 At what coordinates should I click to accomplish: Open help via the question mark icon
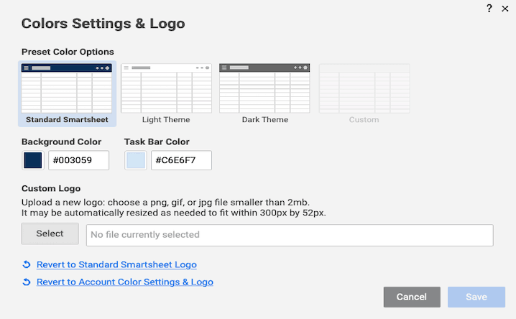point(489,8)
